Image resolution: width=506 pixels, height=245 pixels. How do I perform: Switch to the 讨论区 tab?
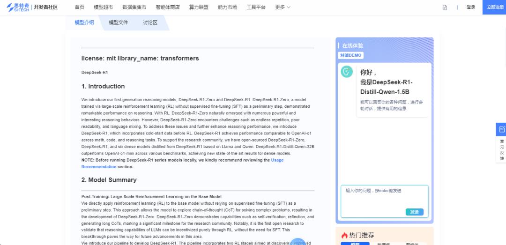tap(150, 22)
